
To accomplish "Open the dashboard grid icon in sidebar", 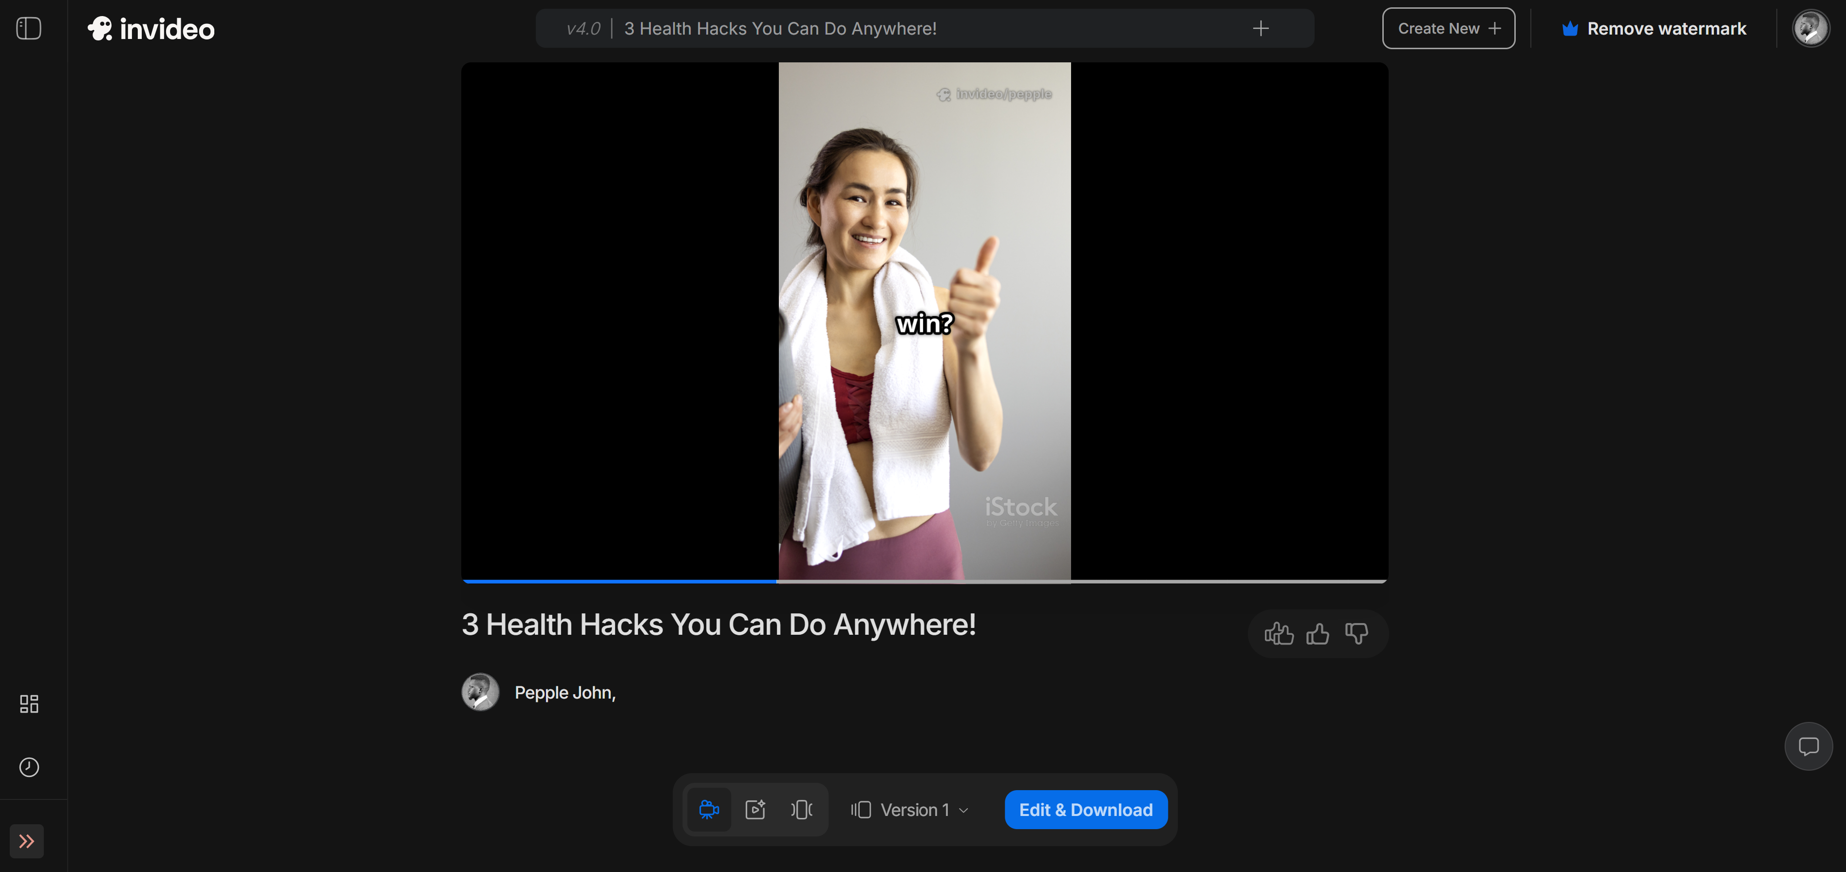I will pyautogui.click(x=29, y=703).
